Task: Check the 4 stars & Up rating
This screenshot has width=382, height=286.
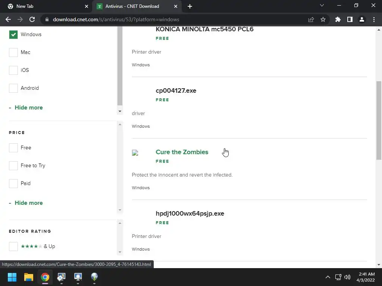Action: pyautogui.click(x=13, y=247)
